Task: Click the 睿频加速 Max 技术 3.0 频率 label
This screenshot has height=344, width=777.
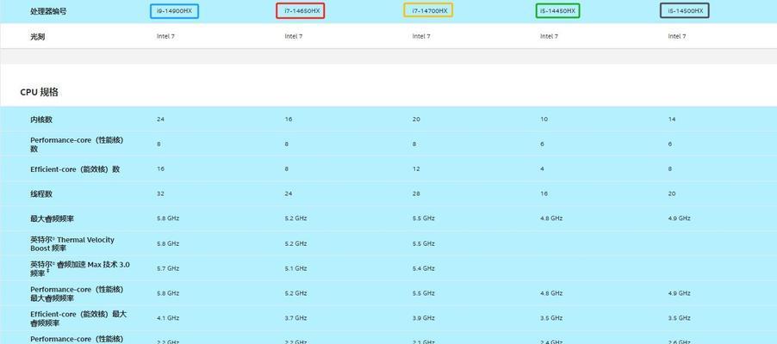Action: pyautogui.click(x=80, y=268)
